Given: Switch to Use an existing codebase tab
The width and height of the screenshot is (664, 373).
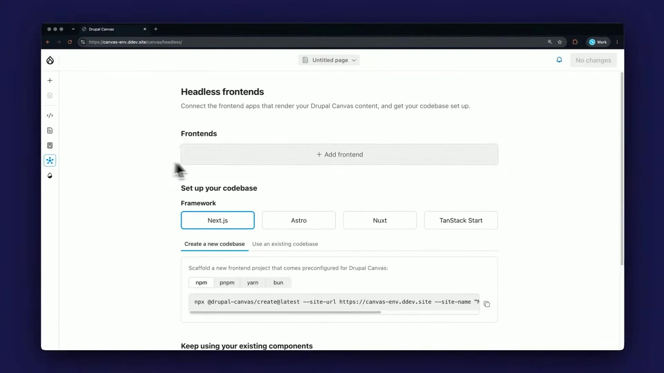Looking at the screenshot, I should [x=285, y=244].
